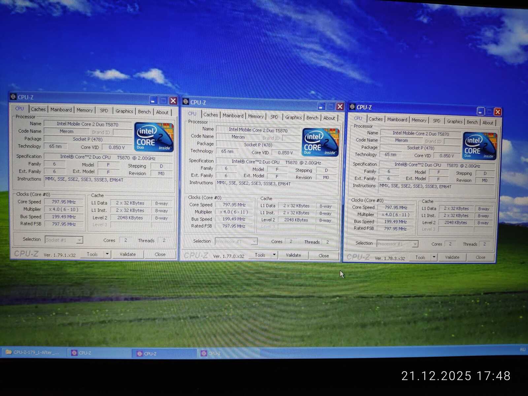Click the CPU-Z title bar icon in version 1.77.0 window
The image size is (528, 396).
[x=185, y=102]
